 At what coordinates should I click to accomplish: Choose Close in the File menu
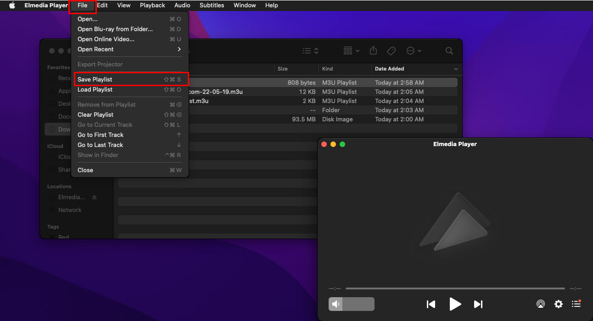(130, 170)
